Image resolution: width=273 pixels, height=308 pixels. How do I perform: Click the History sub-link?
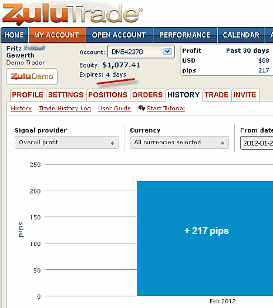click(21, 109)
